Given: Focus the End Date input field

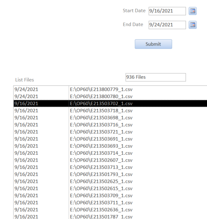Looking at the screenshot, I should [167, 25].
